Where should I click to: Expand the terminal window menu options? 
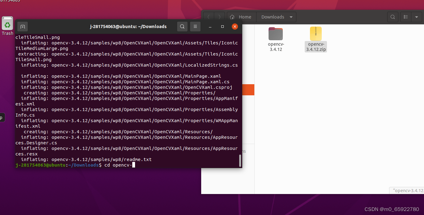pos(195,27)
